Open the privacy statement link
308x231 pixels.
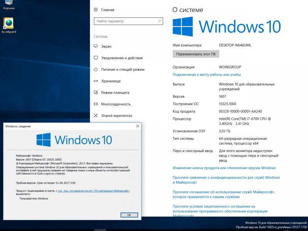tap(226, 180)
